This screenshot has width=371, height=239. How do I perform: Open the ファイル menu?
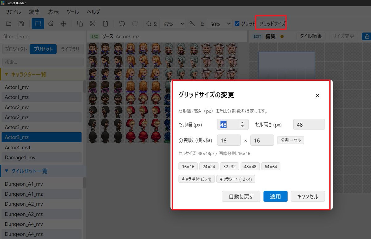(13, 12)
